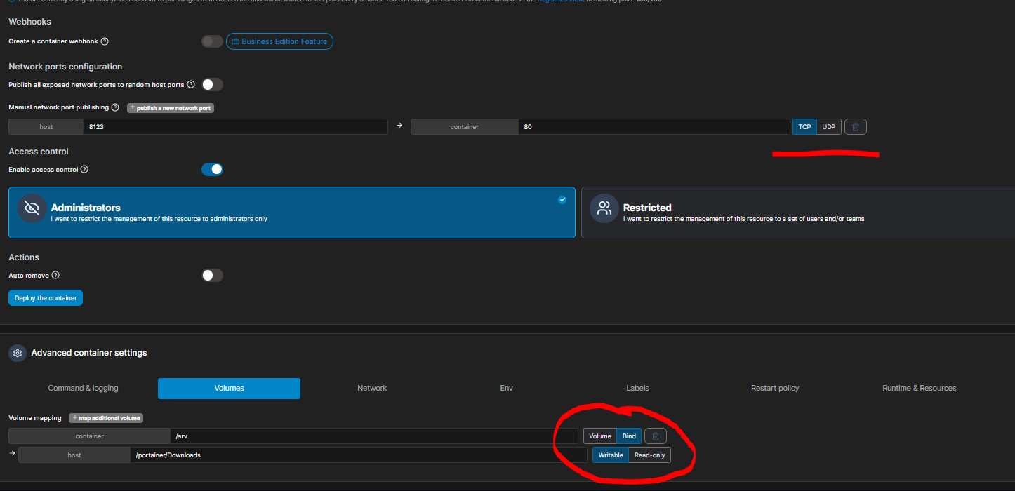The height and width of the screenshot is (491, 1015).
Task: Switch to the Labels tab
Action: pos(637,388)
